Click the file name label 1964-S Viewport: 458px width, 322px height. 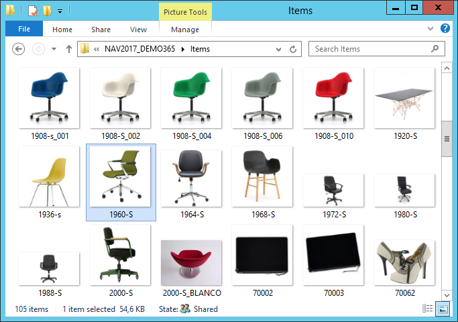pyautogui.click(x=192, y=215)
